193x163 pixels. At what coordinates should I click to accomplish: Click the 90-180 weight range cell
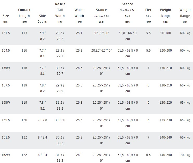click(x=166, y=33)
